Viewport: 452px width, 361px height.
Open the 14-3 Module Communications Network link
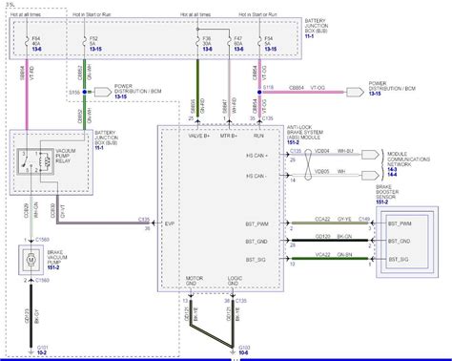pos(392,169)
